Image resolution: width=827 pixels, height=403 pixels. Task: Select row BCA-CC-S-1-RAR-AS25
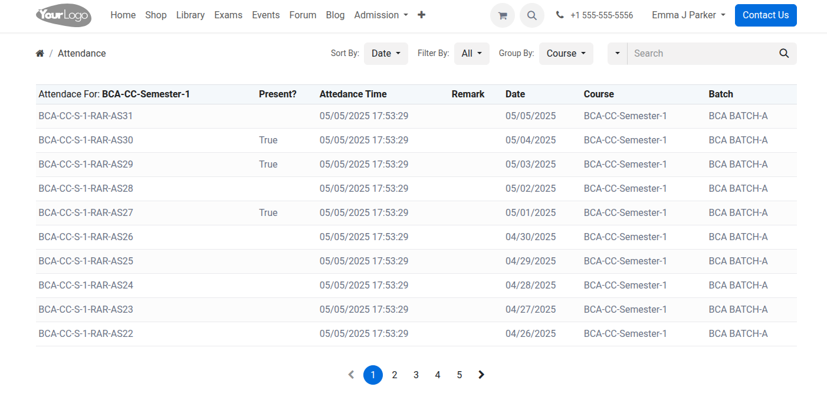coord(416,261)
